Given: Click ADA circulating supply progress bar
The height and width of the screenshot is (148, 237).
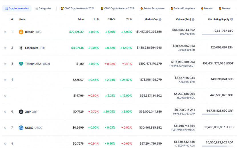Looking at the screenshot, I should [x=218, y=146].
